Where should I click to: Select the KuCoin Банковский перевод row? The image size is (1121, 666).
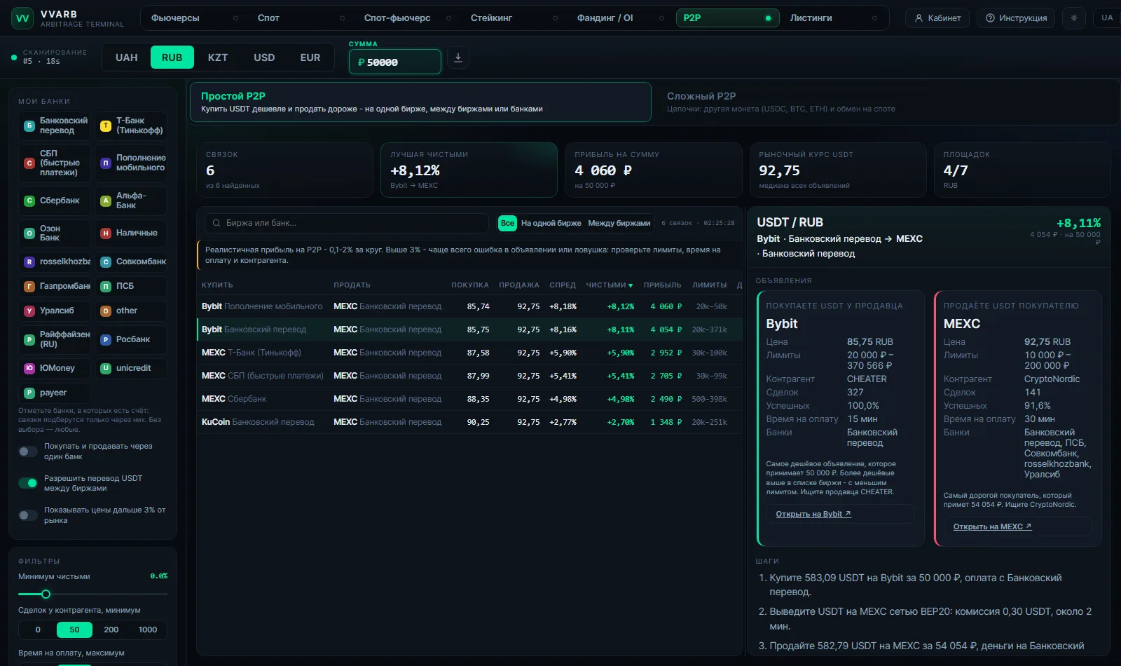coord(468,422)
